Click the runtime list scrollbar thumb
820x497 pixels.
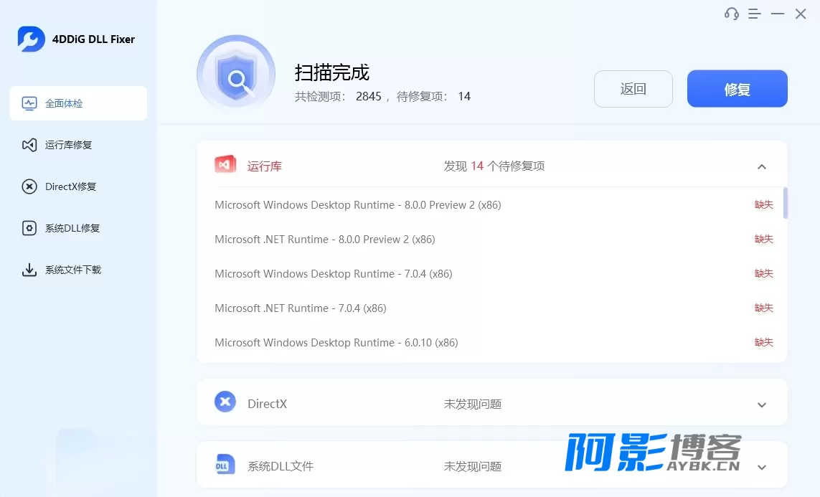[x=786, y=203]
